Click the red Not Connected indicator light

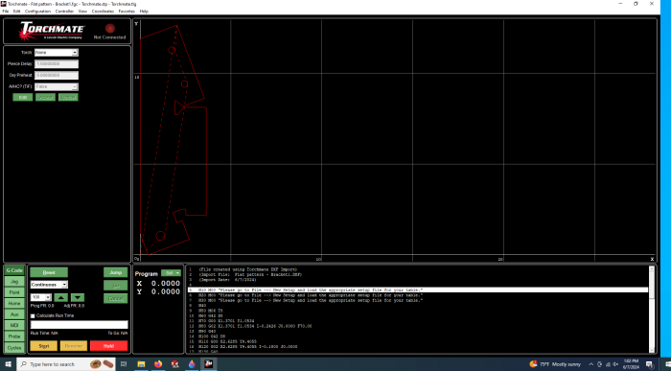(110, 28)
